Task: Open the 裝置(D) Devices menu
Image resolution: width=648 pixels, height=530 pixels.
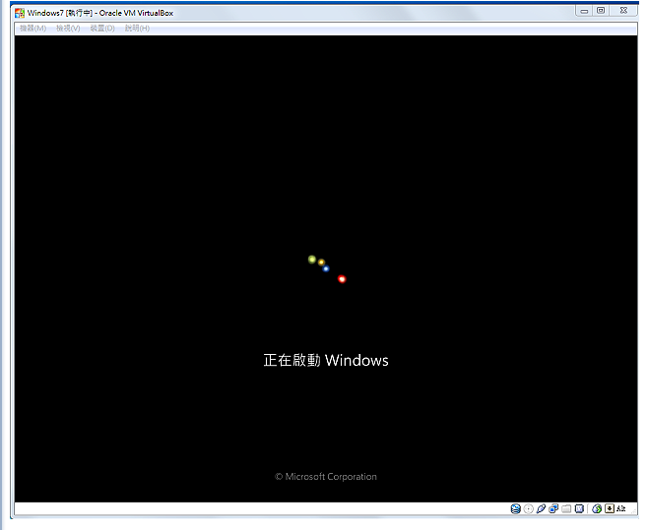Action: click(102, 29)
